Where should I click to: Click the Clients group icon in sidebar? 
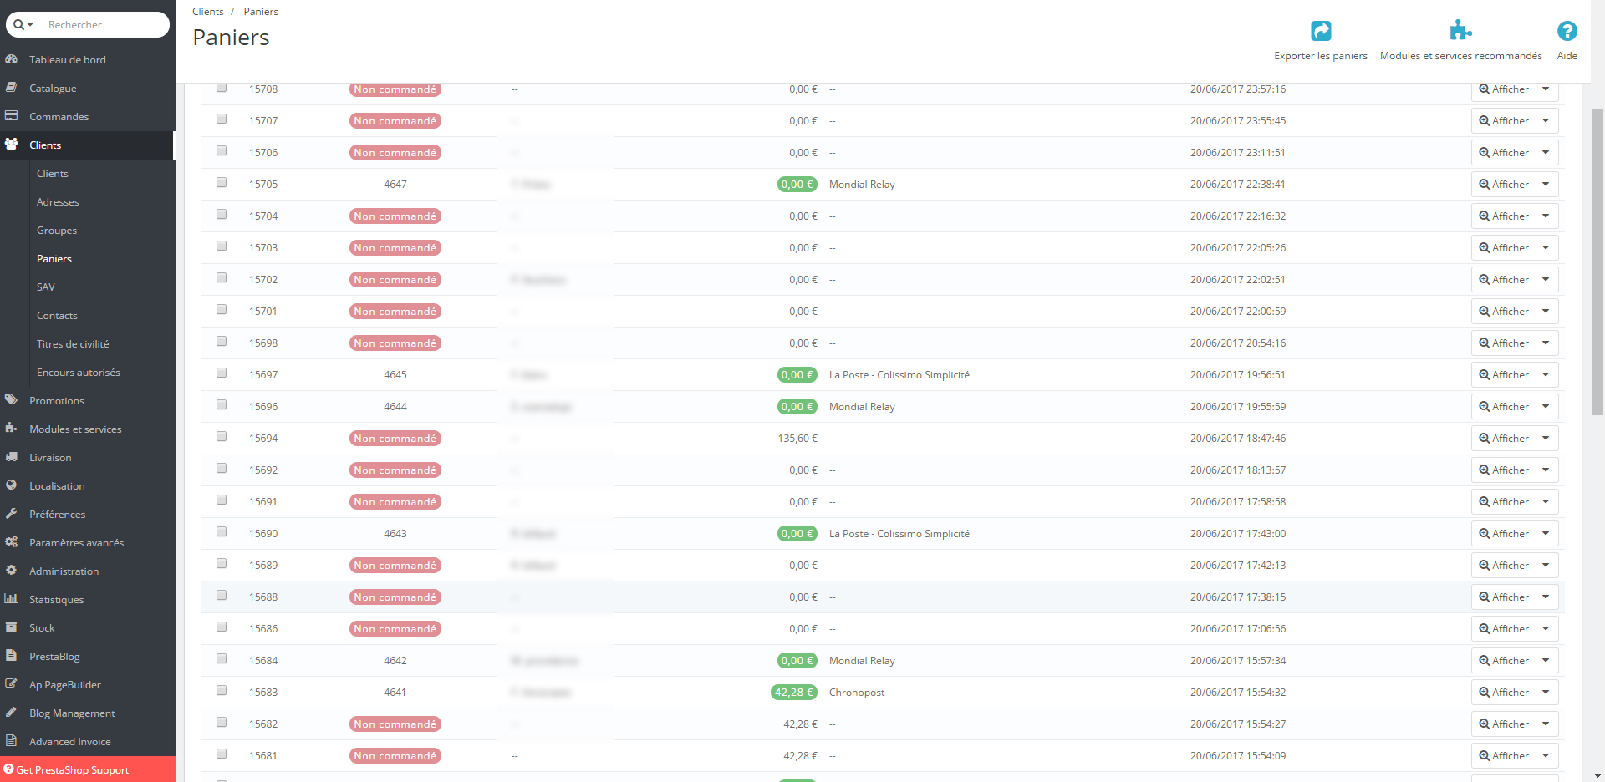pyautogui.click(x=12, y=145)
